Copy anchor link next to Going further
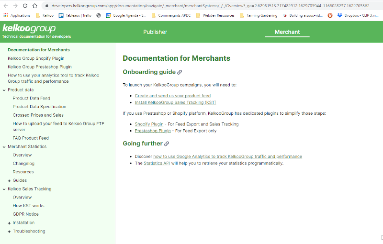Screen dimensions: 383x244 167,144
